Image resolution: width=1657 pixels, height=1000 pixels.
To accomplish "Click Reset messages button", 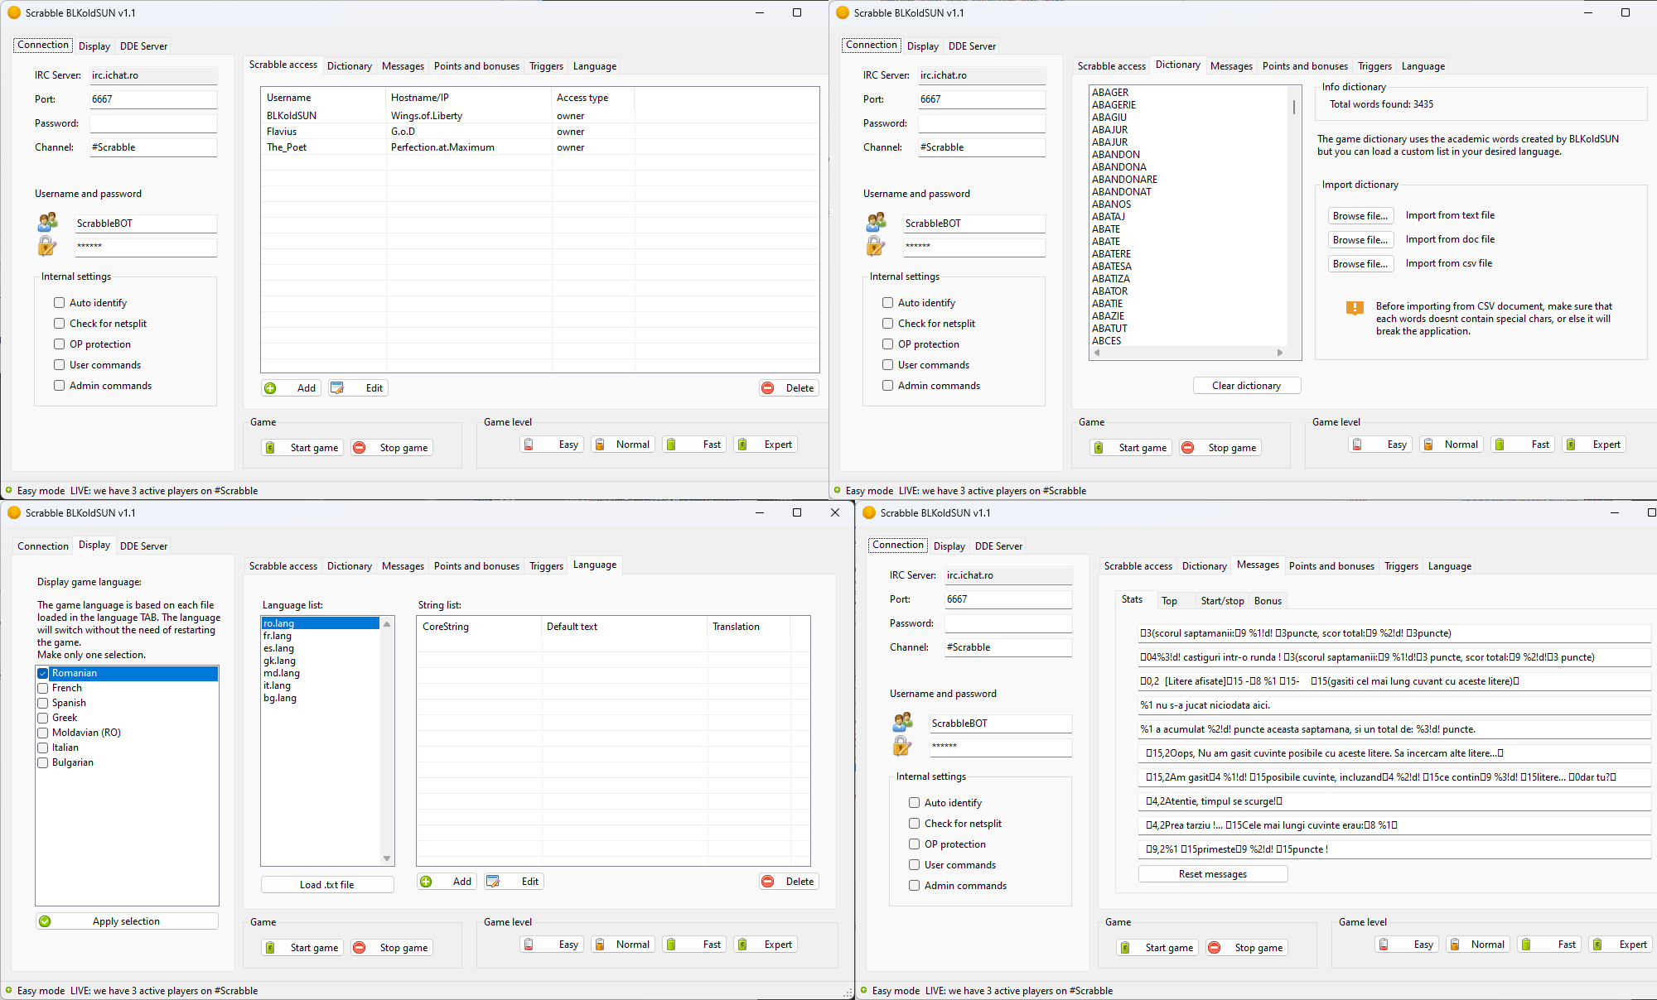I will [x=1212, y=874].
